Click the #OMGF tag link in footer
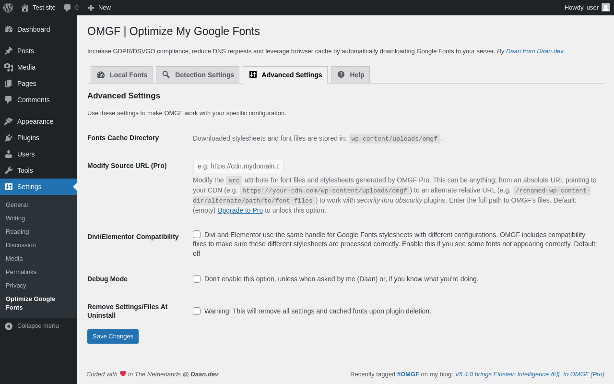Image resolution: width=614 pixels, height=384 pixels. click(x=408, y=374)
